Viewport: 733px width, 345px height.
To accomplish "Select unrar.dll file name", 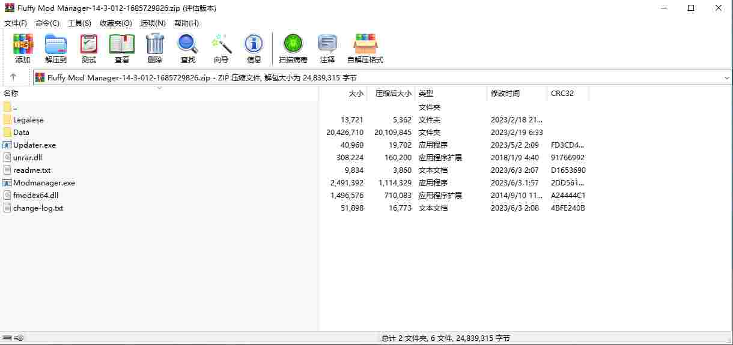I will tap(28, 158).
